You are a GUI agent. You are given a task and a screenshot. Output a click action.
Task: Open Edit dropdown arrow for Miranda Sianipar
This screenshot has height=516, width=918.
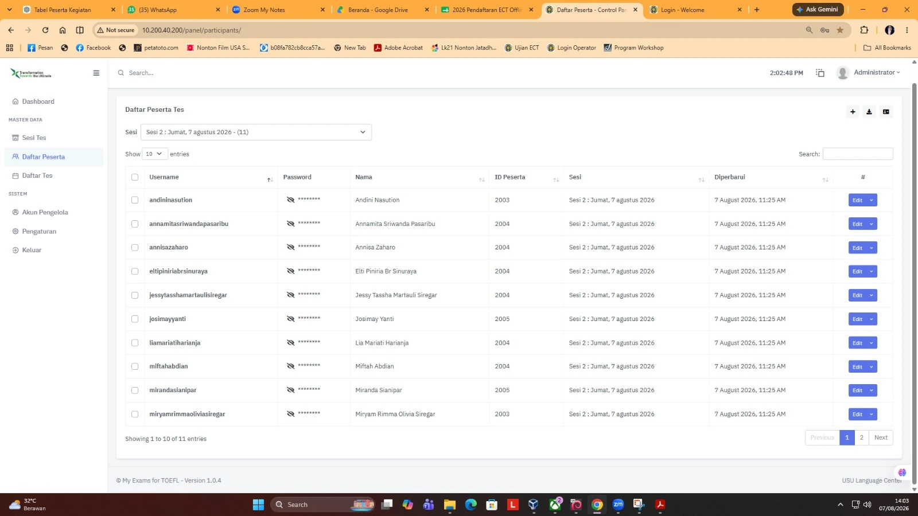tap(872, 390)
